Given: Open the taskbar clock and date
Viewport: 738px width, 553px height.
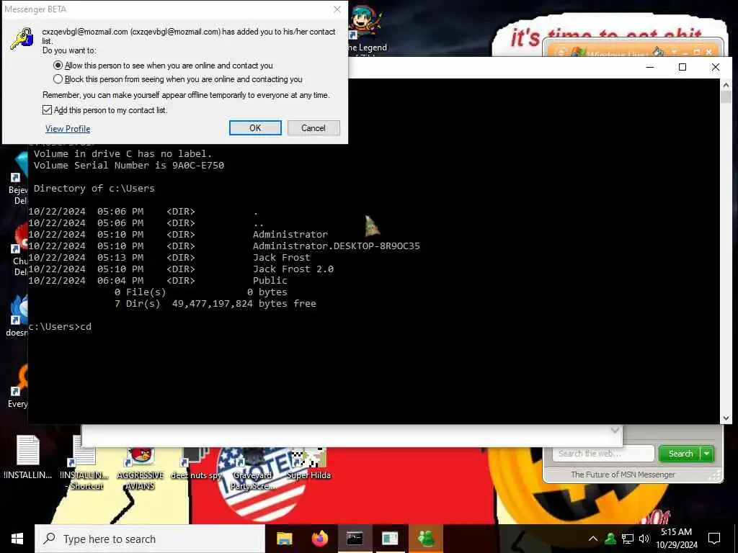Looking at the screenshot, I should click(676, 539).
